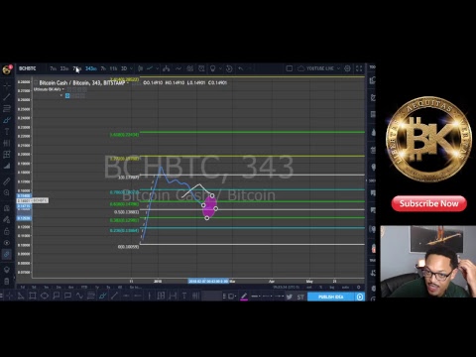Viewport: 476px width, 357px height.
Task: Expand the chart style dropdown arrow
Action: click(x=157, y=68)
